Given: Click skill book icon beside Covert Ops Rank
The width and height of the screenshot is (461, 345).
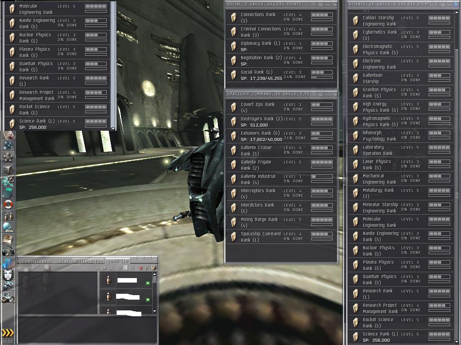Looking at the screenshot, I should [234, 107].
